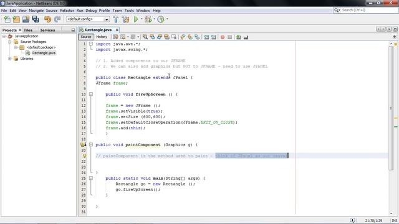Start macro recording with red circle icon
Image resolution: width=399 pixels, height=224 pixels.
click(x=223, y=37)
